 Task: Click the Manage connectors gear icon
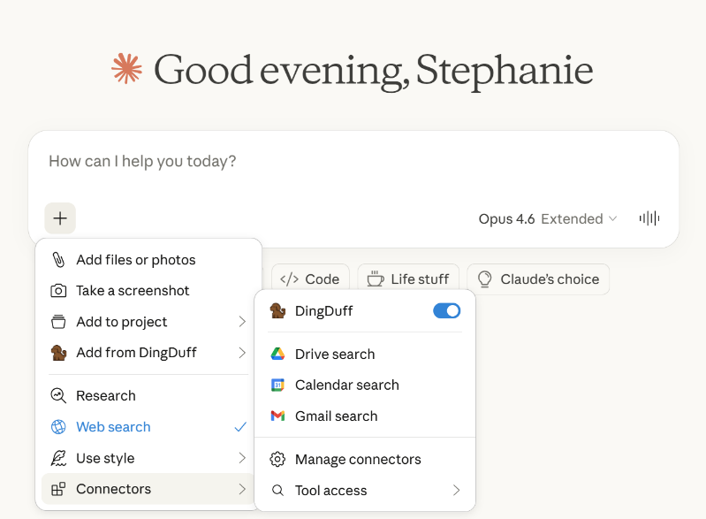click(277, 459)
